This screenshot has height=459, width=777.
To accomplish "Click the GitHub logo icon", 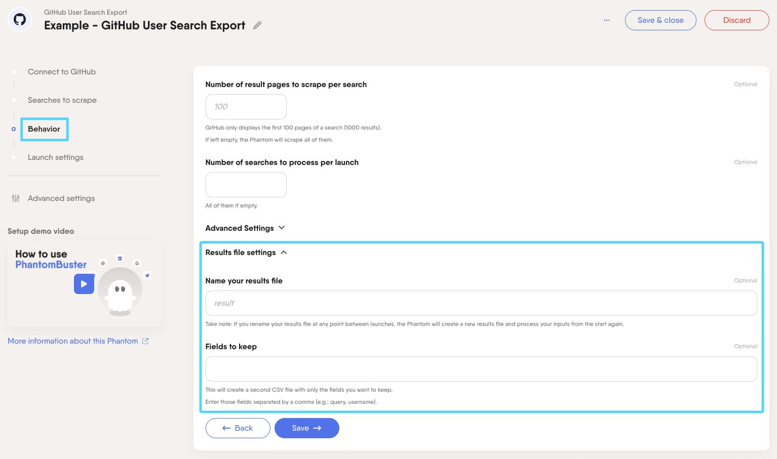I will 19,19.
